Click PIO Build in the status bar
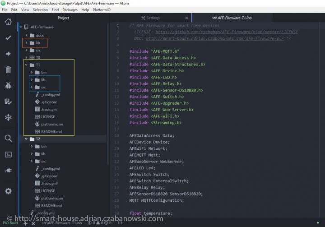Screen dimensions: 325x227 [10, 223]
